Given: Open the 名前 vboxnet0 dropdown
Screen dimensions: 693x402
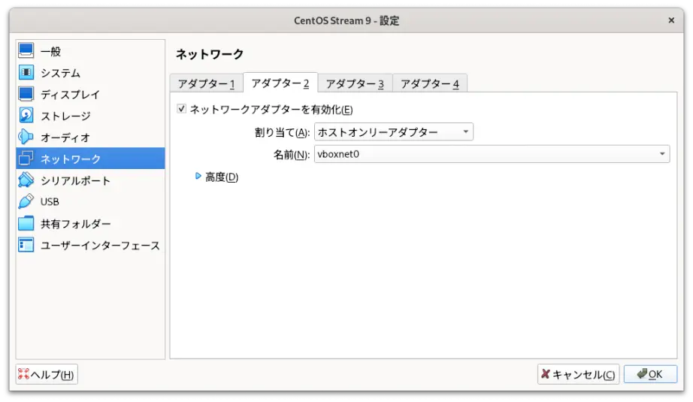Looking at the screenshot, I should 492,154.
